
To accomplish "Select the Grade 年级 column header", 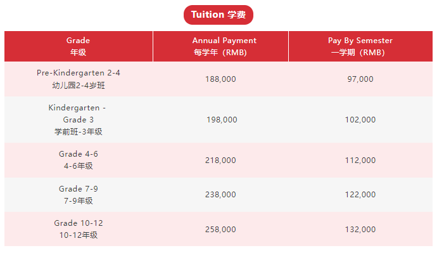I will pyautogui.click(x=79, y=46).
